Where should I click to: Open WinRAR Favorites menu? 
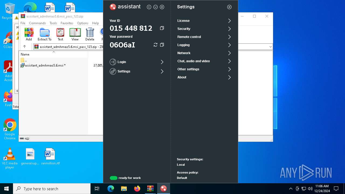67,23
